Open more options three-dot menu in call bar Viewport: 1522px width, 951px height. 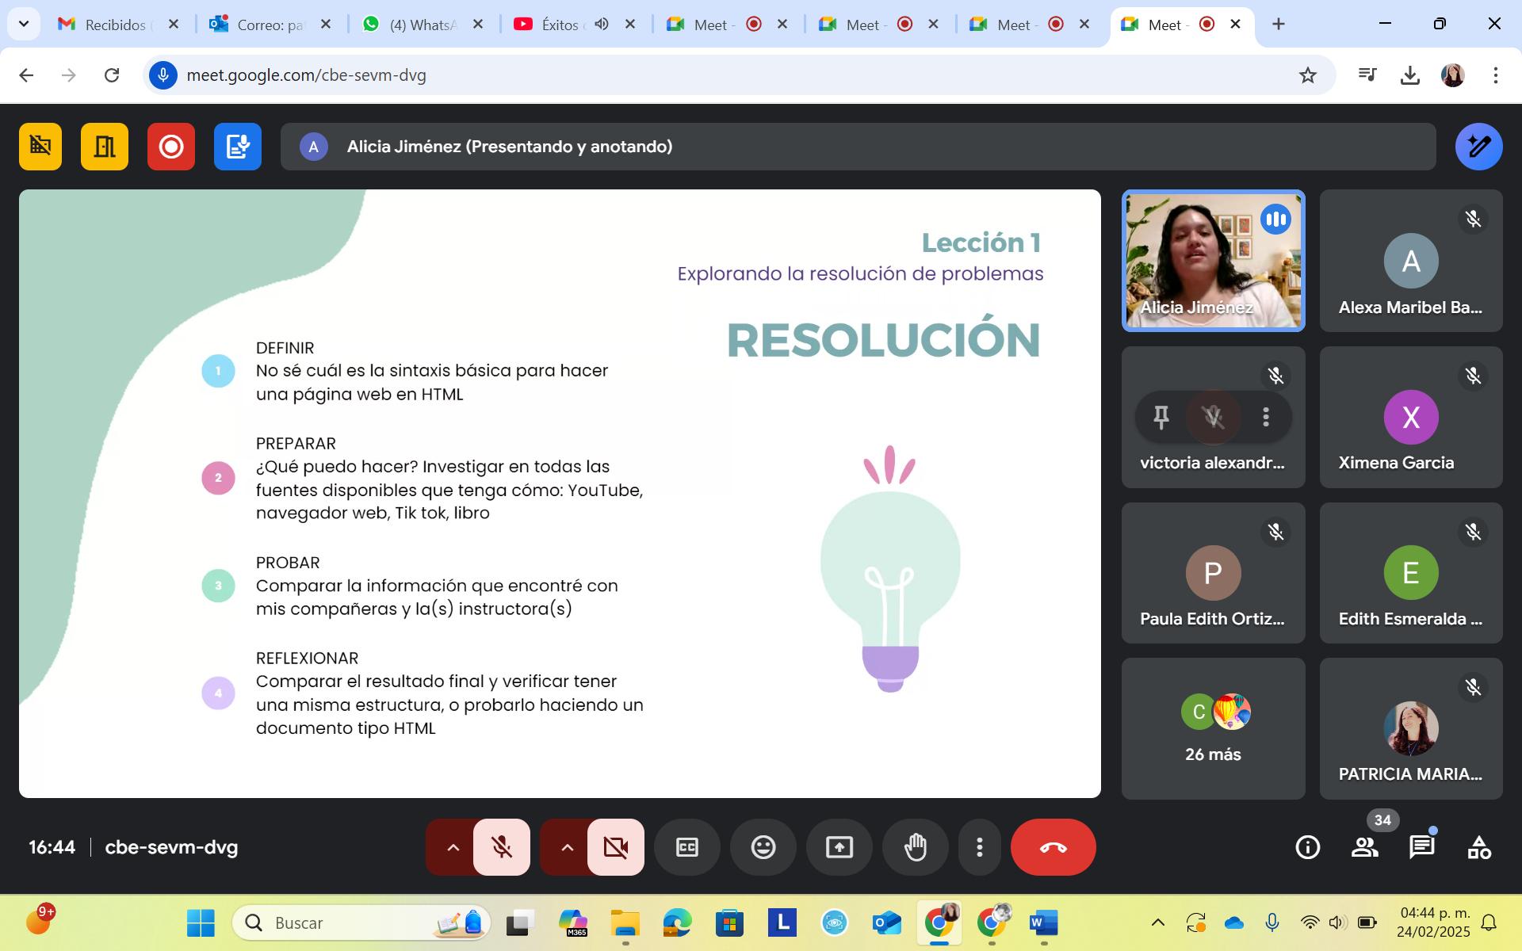(980, 847)
